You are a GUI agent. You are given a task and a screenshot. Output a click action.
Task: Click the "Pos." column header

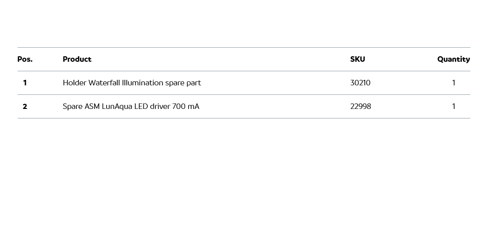(x=25, y=59)
